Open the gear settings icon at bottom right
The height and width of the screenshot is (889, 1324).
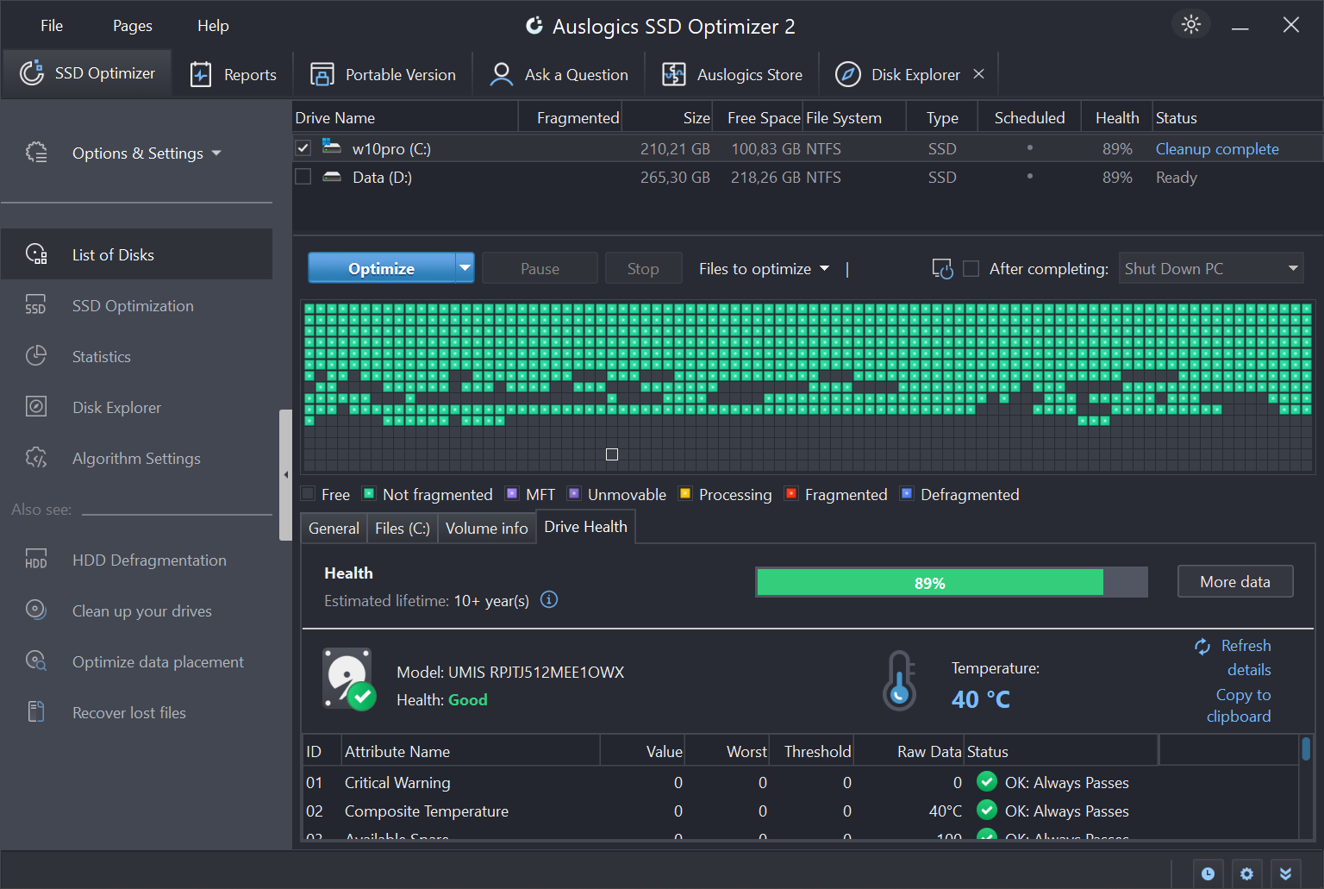coord(1246,873)
